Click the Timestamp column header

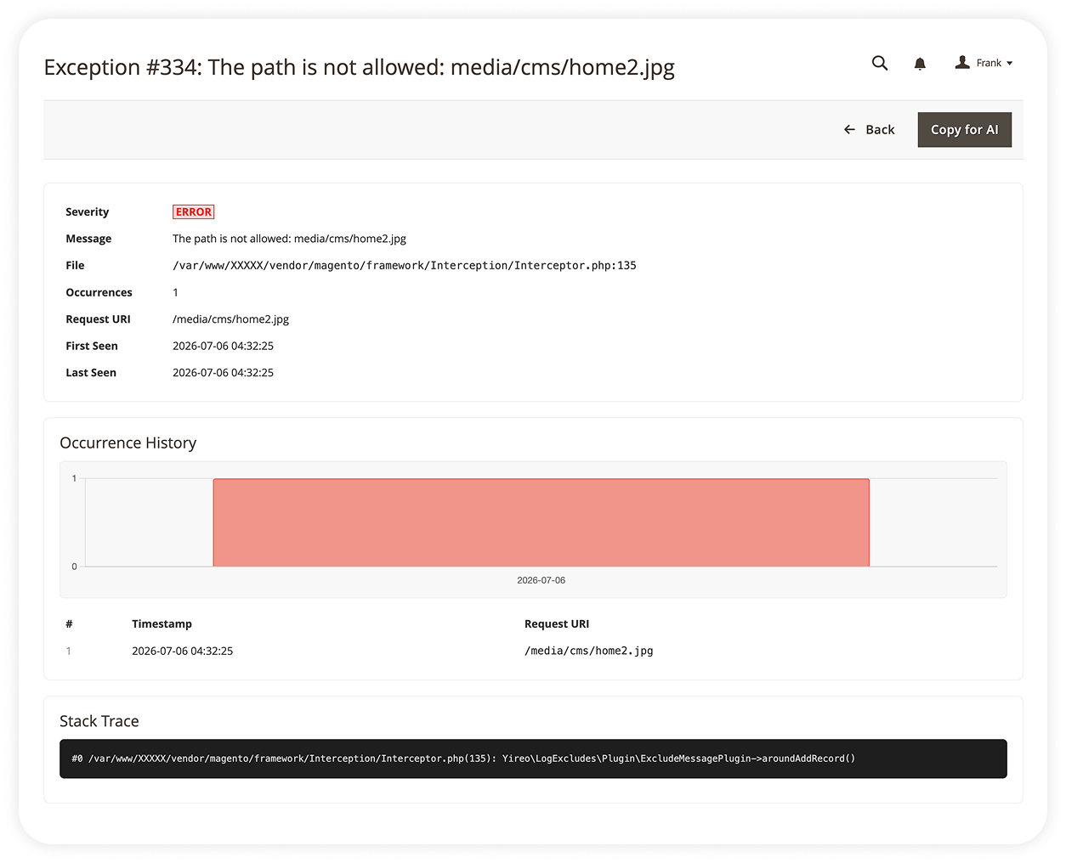(162, 624)
